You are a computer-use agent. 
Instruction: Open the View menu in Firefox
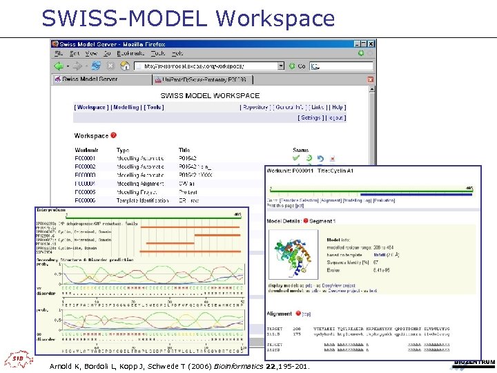pyautogui.click(x=91, y=53)
